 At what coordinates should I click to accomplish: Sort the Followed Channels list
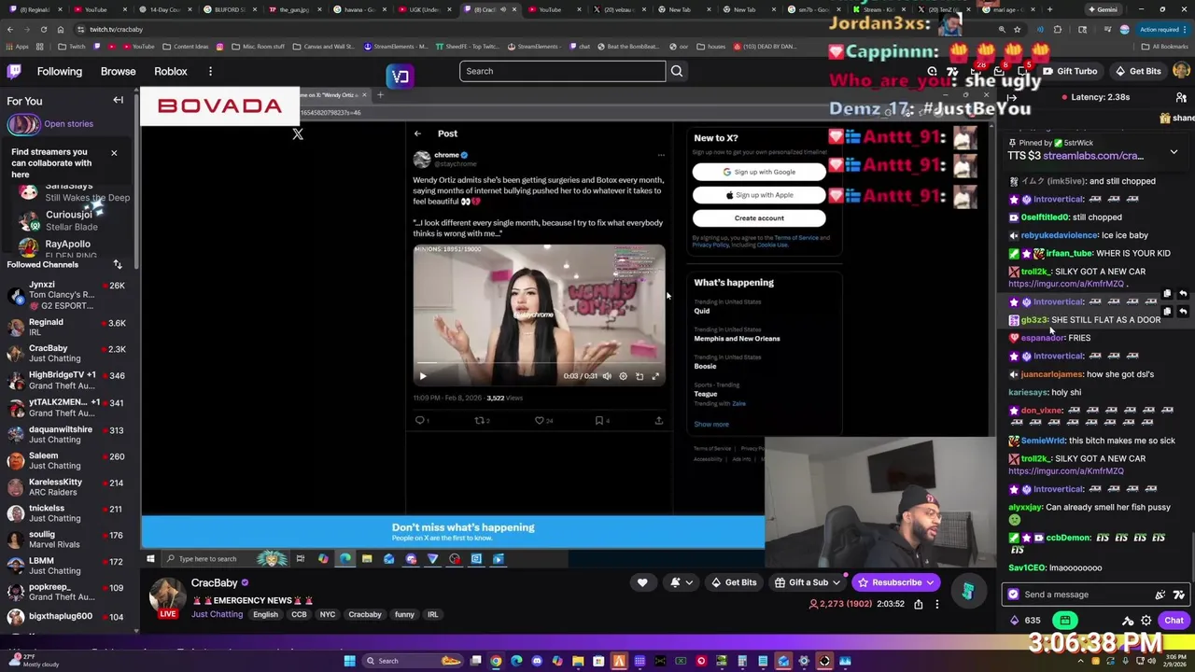(118, 264)
